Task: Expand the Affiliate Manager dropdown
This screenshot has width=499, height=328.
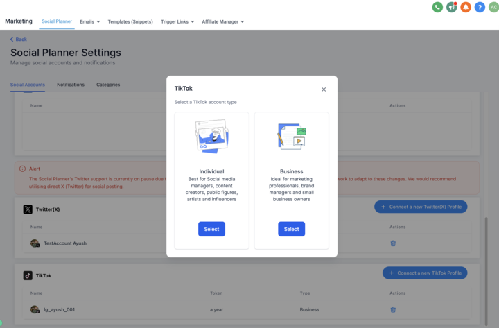Action: click(222, 21)
